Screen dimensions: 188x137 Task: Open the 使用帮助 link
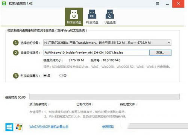point(108,126)
